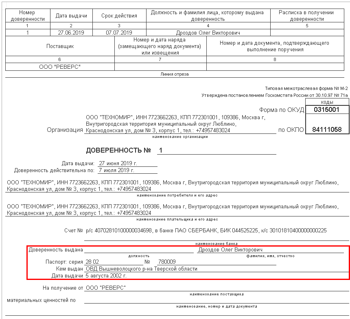Click passport number field 780009
The width and height of the screenshot is (350, 319).
[217, 262]
